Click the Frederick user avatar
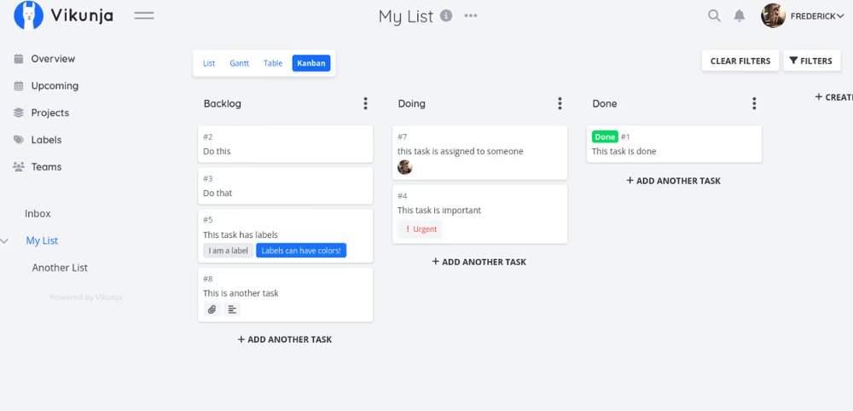 click(773, 15)
